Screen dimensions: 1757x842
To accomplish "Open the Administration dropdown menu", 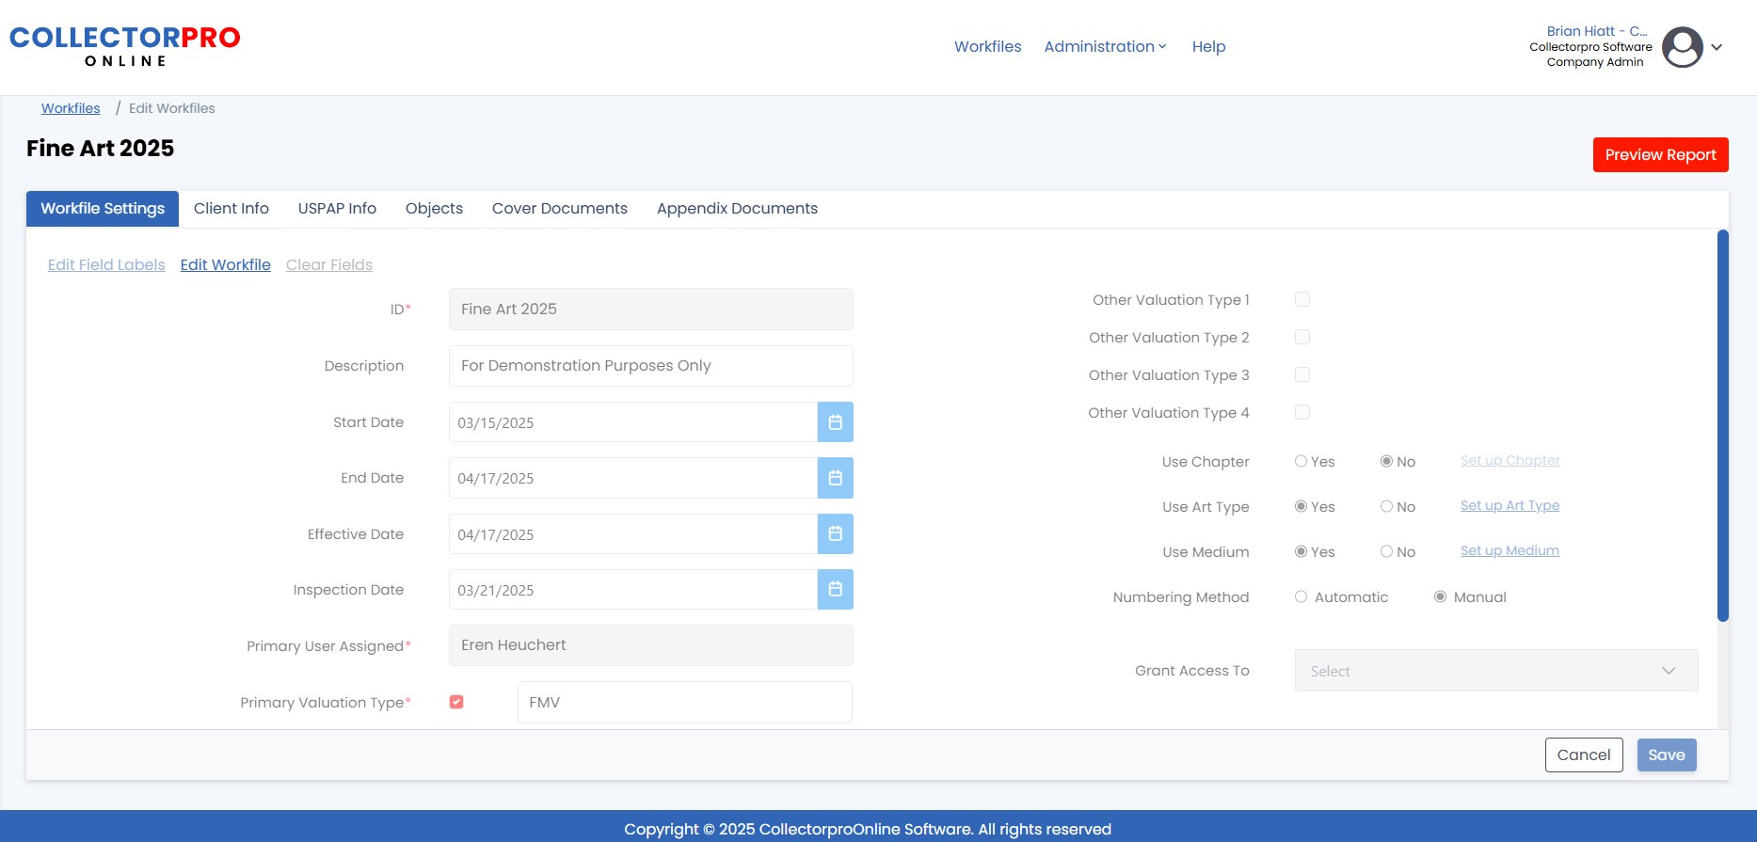I will coord(1105,46).
